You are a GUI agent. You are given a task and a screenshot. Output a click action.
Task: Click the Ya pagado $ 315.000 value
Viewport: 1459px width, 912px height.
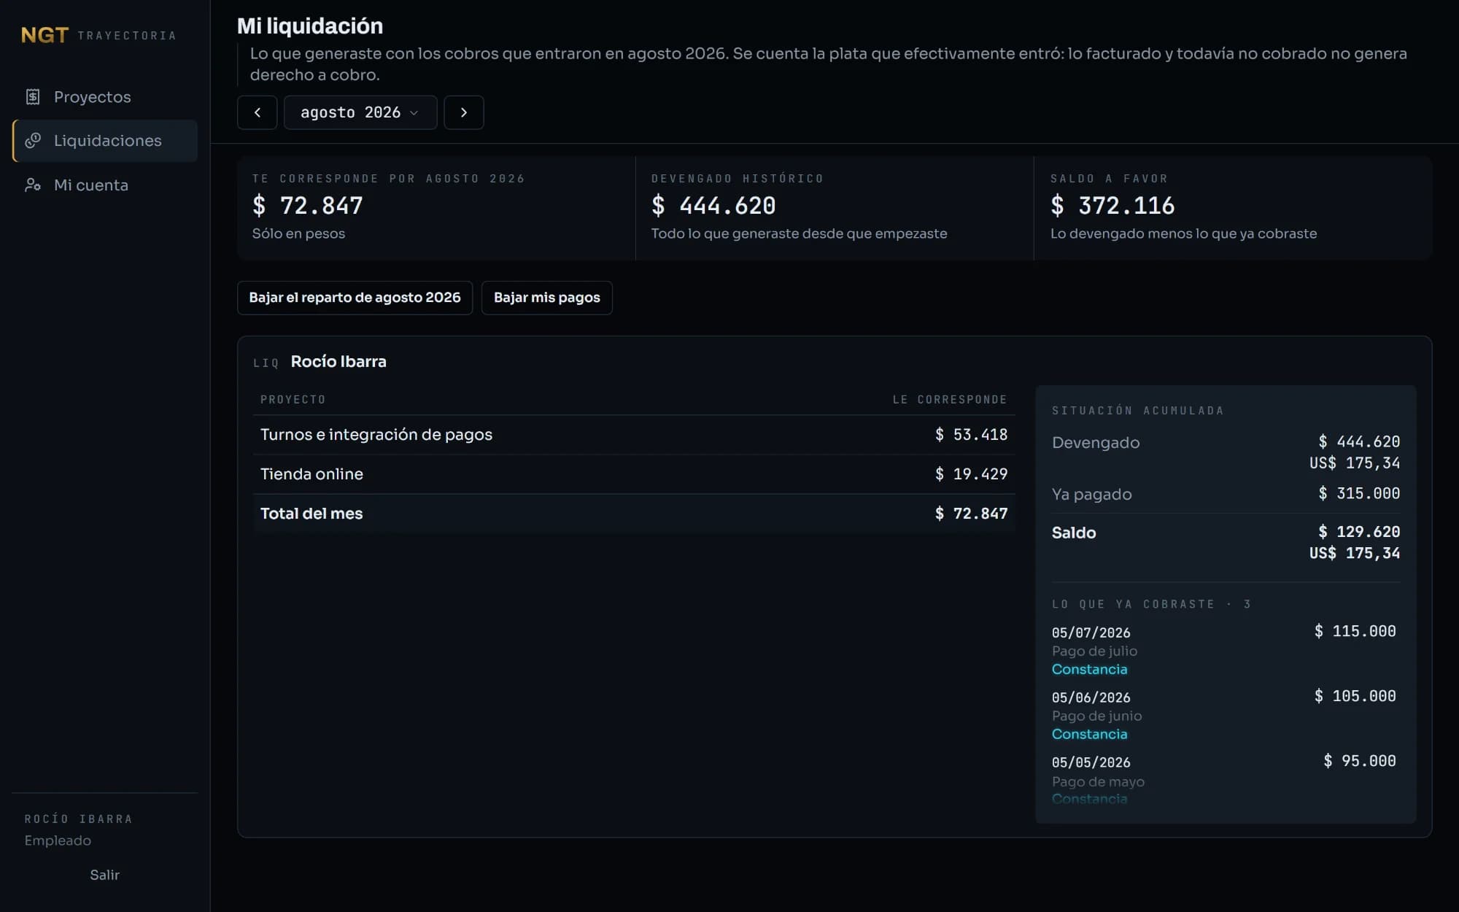pyautogui.click(x=1359, y=493)
